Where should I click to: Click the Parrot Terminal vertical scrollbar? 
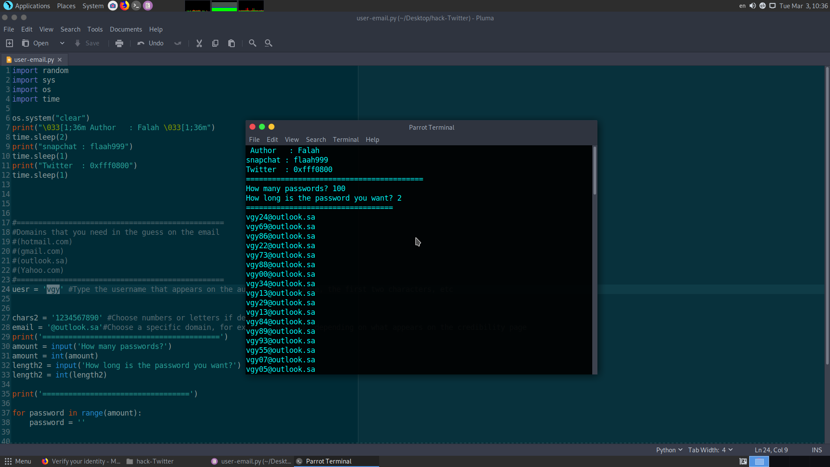[595, 171]
